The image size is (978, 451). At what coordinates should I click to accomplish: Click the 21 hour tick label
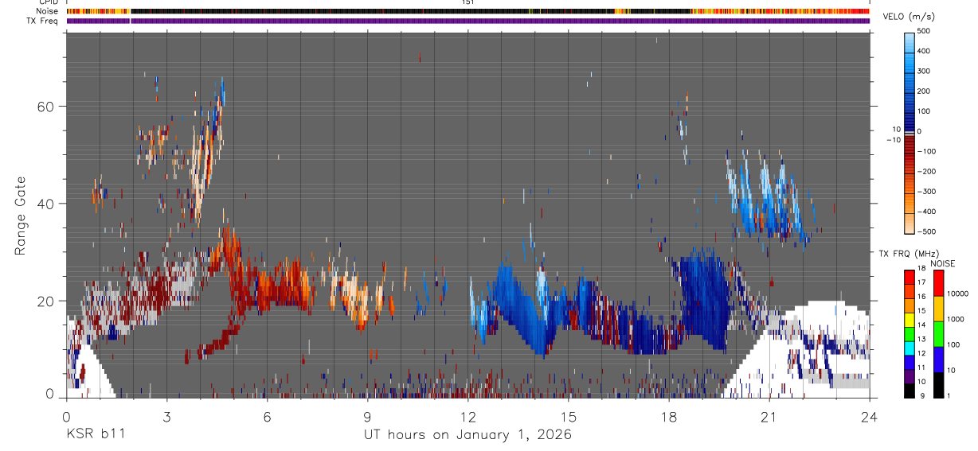[x=769, y=415]
